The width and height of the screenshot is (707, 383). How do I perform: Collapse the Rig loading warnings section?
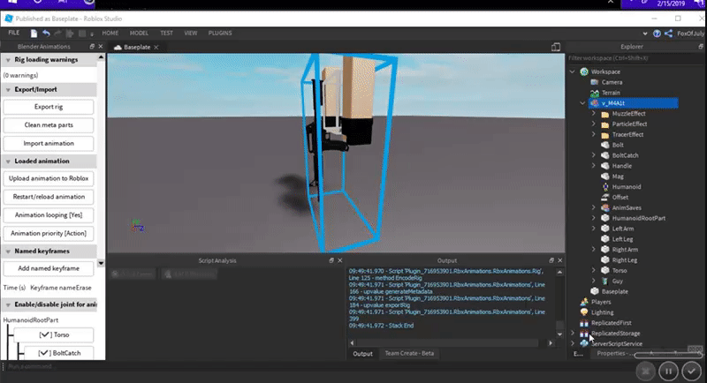point(8,60)
